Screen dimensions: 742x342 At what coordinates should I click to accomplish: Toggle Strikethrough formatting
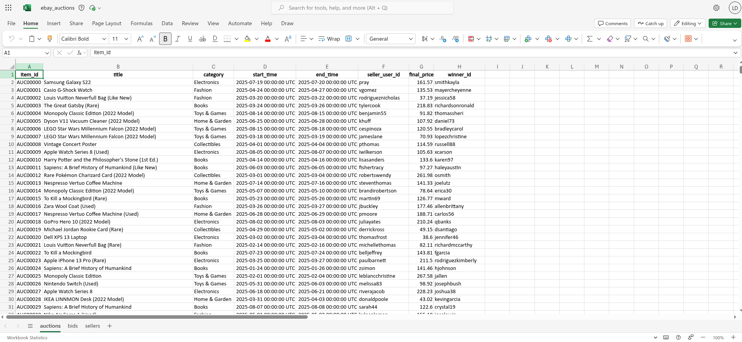click(203, 39)
